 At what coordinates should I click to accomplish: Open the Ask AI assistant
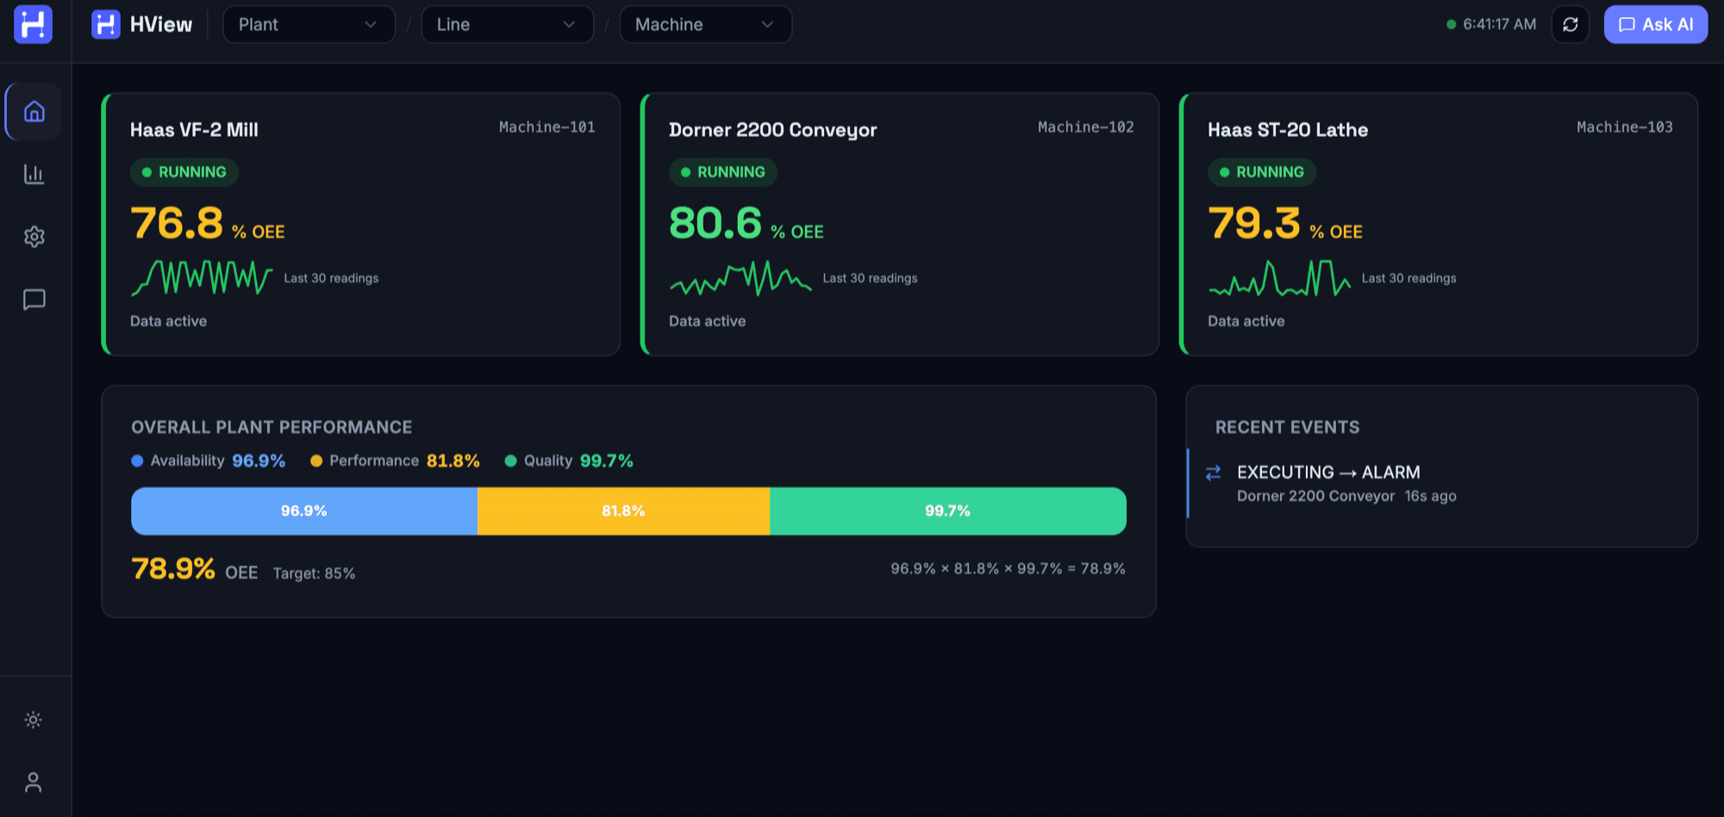[x=1655, y=24]
